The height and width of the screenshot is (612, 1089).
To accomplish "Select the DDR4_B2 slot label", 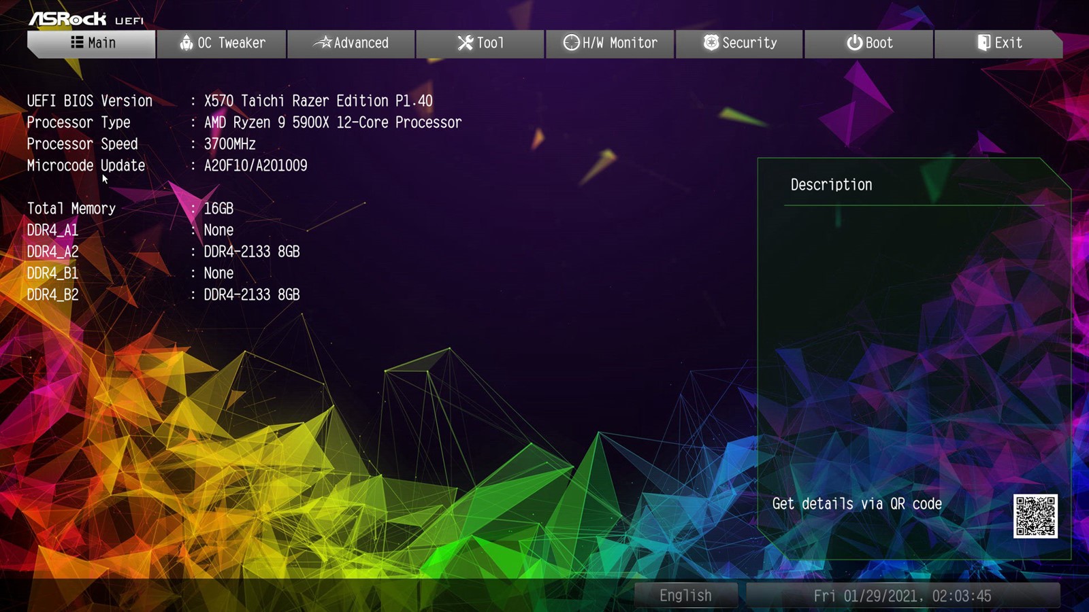I will (52, 295).
